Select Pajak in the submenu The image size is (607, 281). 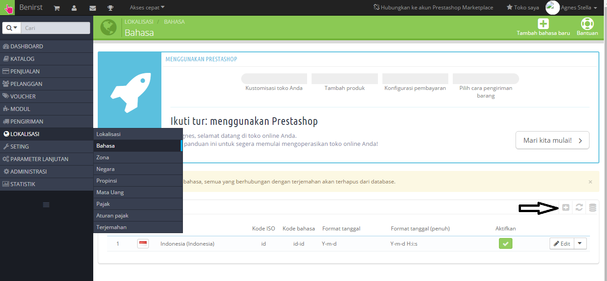click(138, 204)
